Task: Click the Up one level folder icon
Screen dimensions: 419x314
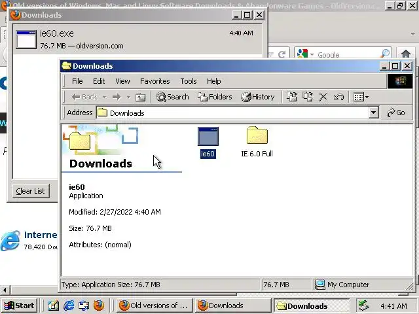Action: tap(140, 97)
